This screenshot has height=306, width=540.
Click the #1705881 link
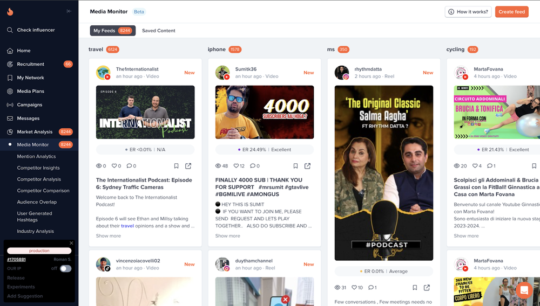click(x=16, y=259)
